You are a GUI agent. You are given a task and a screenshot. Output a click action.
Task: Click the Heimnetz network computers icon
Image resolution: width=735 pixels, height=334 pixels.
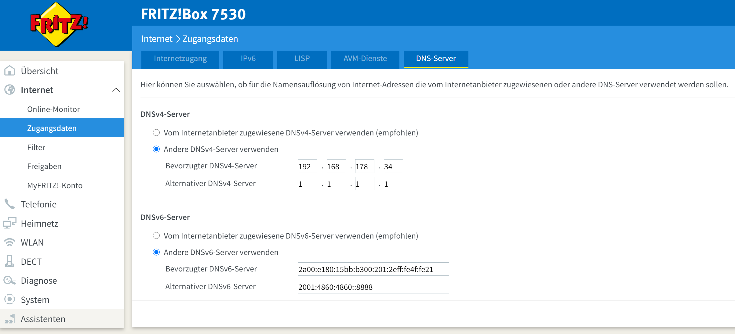(x=10, y=223)
